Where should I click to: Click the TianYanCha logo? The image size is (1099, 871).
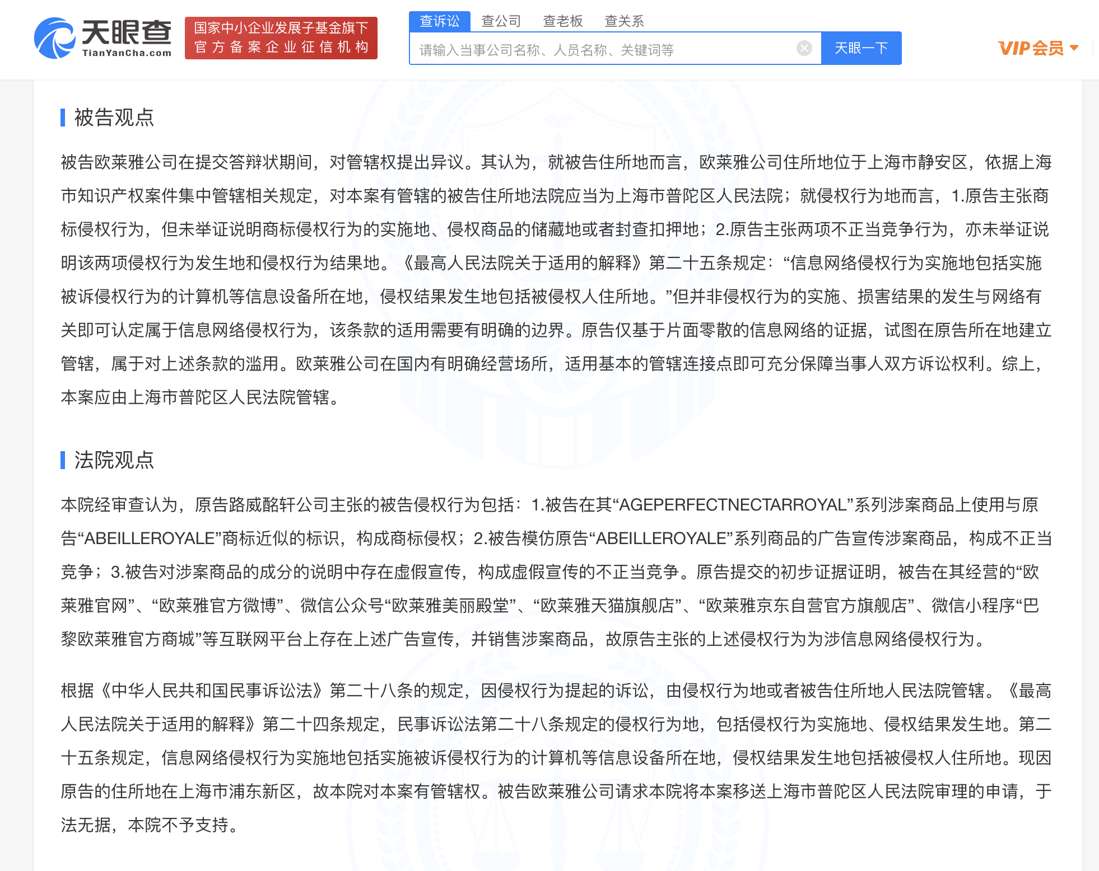pyautogui.click(x=103, y=38)
